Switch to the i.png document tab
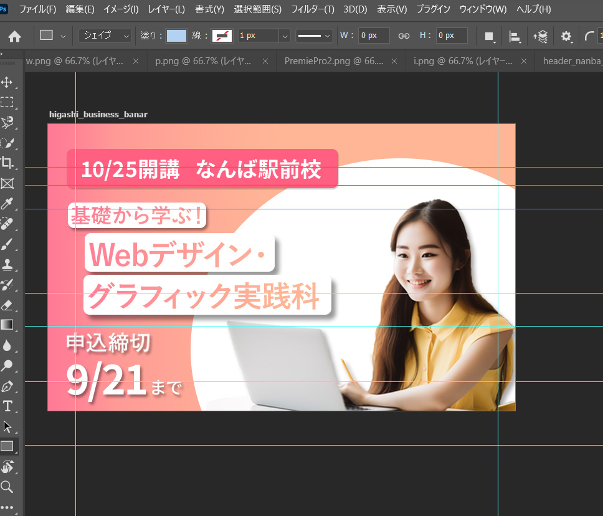This screenshot has height=516, width=603. [x=463, y=61]
